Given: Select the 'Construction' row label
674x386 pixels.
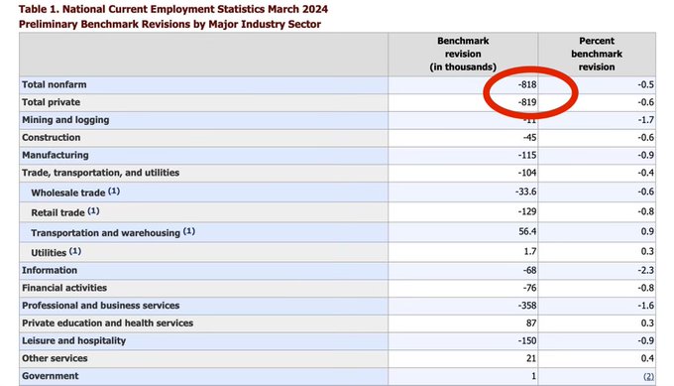Looking at the screenshot, I should (x=52, y=138).
